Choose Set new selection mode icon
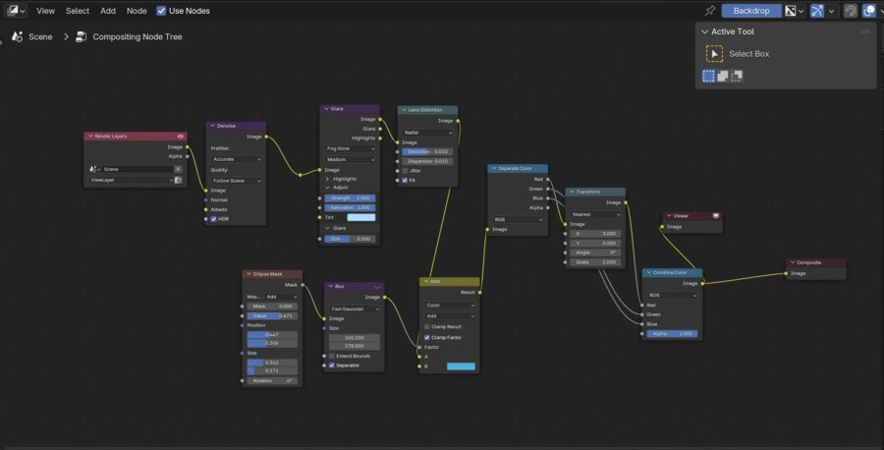The image size is (884, 450). pyautogui.click(x=708, y=76)
